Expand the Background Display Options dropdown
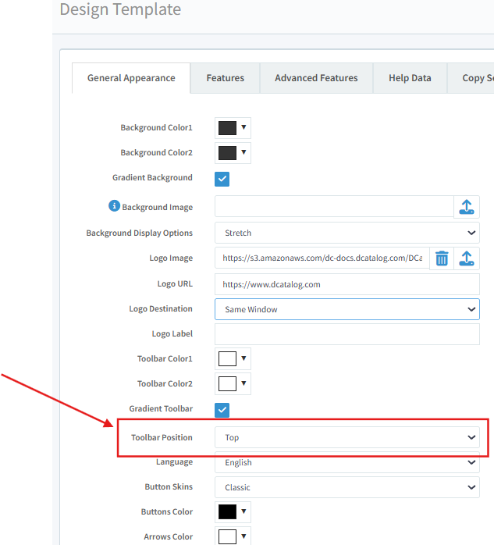Image resolution: width=494 pixels, height=545 pixels. pos(347,233)
